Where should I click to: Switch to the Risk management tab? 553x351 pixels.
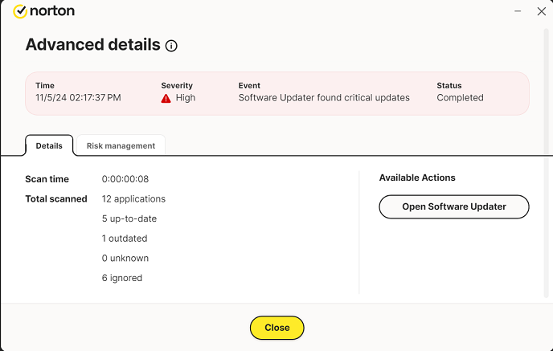click(121, 145)
